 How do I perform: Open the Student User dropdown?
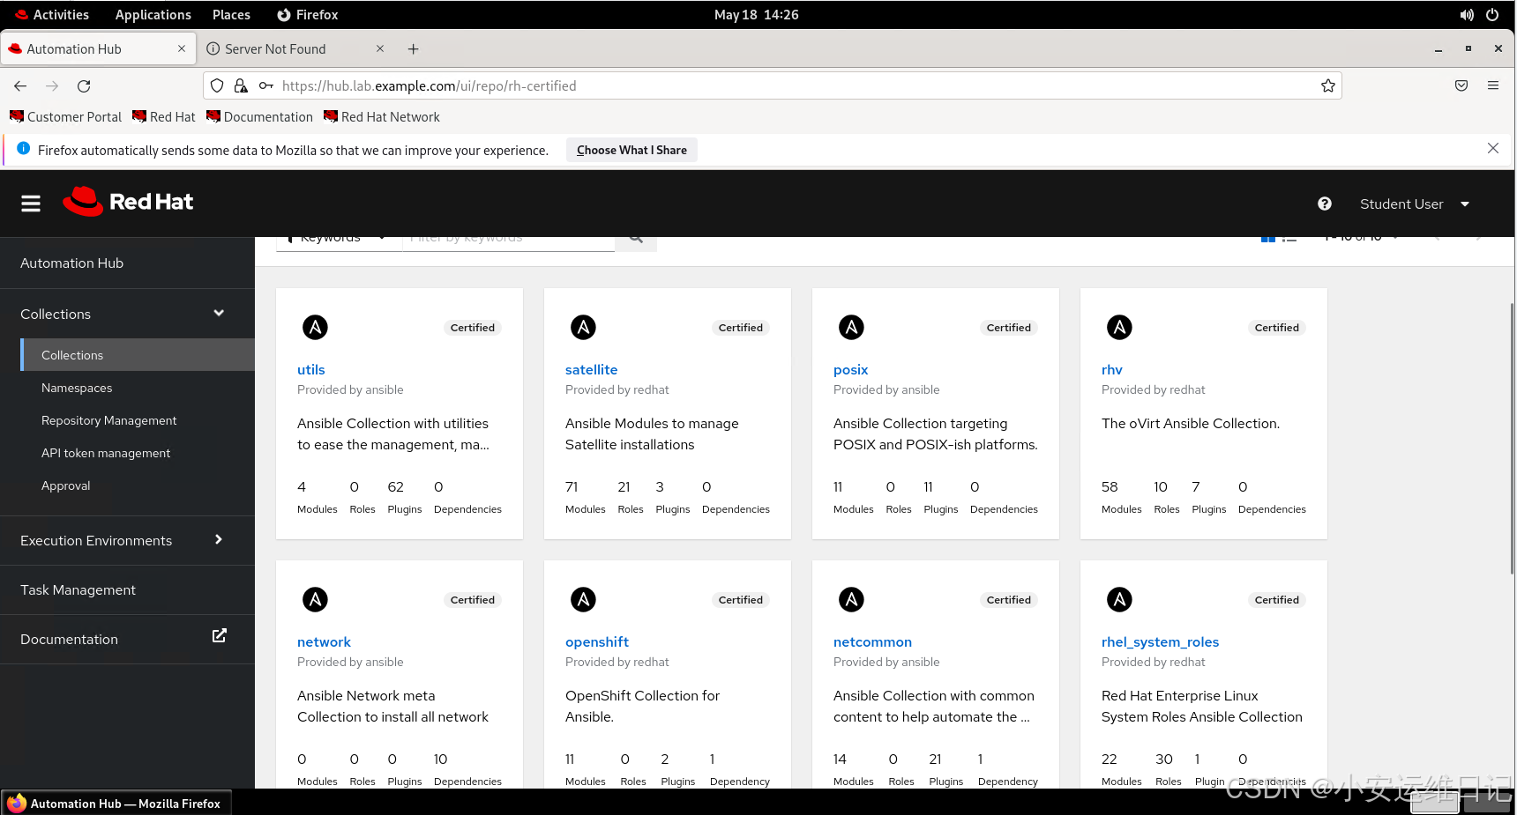tap(1415, 204)
